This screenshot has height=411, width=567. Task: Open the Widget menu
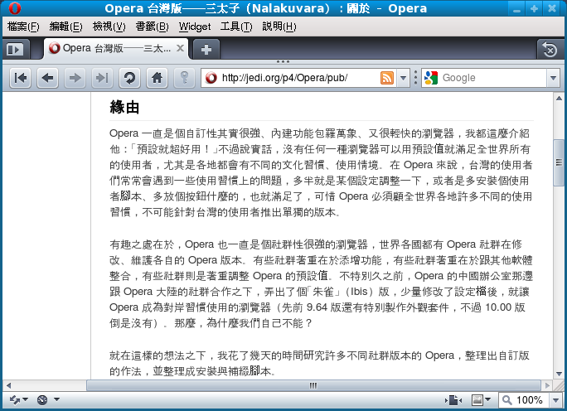point(195,27)
